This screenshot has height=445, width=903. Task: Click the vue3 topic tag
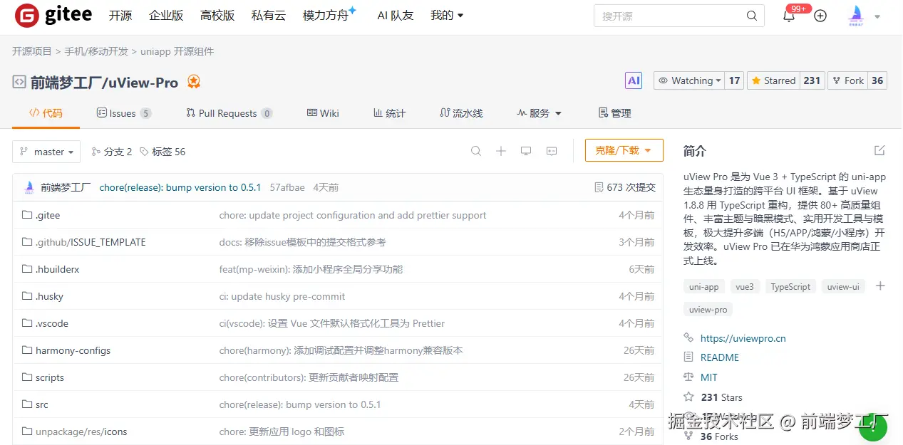[745, 287]
